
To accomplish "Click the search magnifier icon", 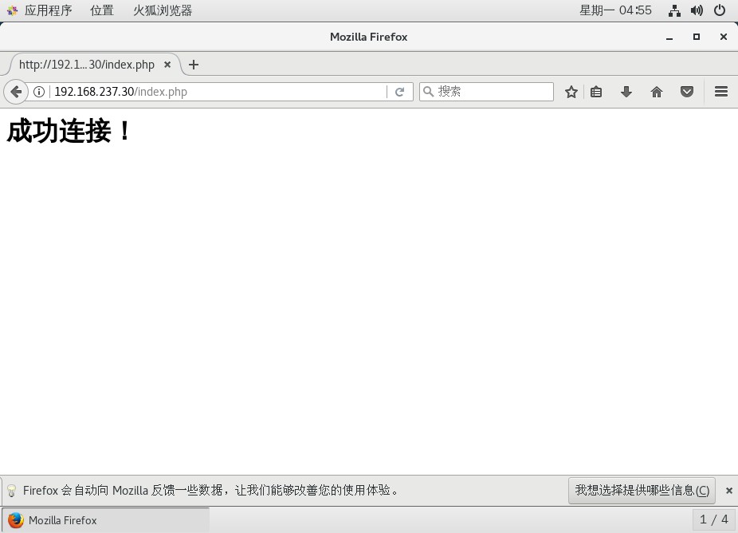I will [428, 92].
